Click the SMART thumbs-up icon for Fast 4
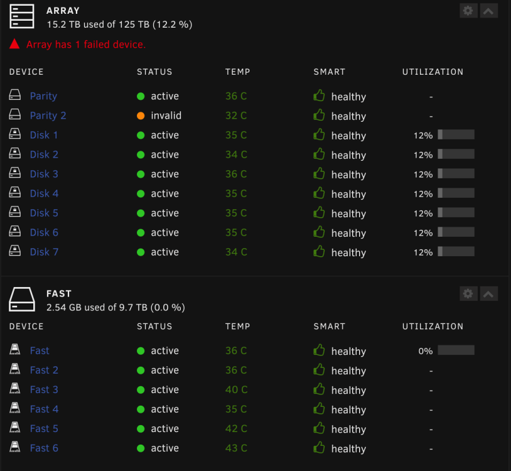The image size is (511, 471). pyautogui.click(x=319, y=408)
